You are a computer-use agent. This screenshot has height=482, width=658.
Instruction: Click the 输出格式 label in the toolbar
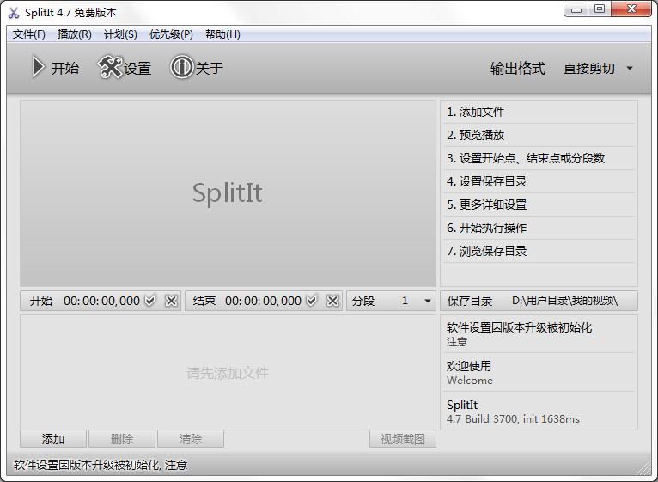517,69
